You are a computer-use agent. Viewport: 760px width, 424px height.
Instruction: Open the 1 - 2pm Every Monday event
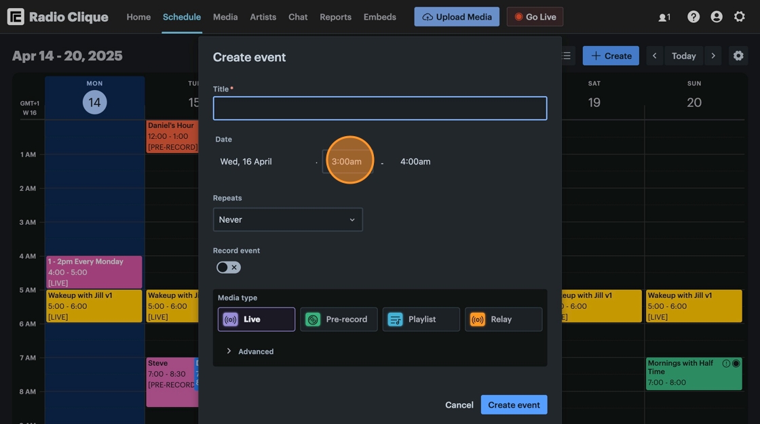point(94,272)
